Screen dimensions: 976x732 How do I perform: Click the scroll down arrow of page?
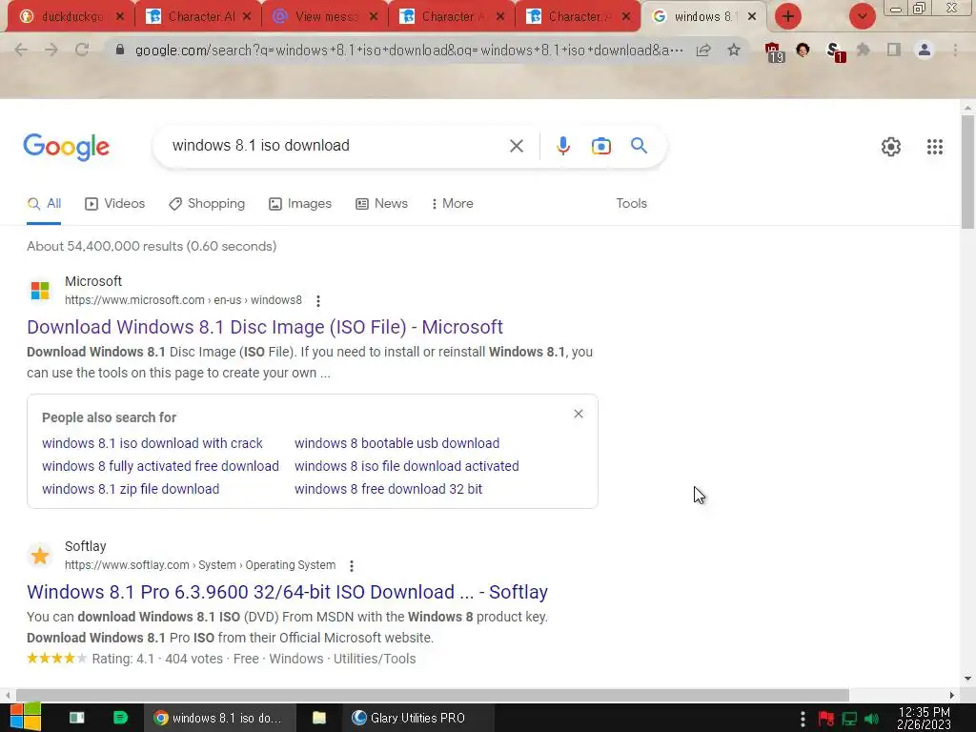click(967, 679)
